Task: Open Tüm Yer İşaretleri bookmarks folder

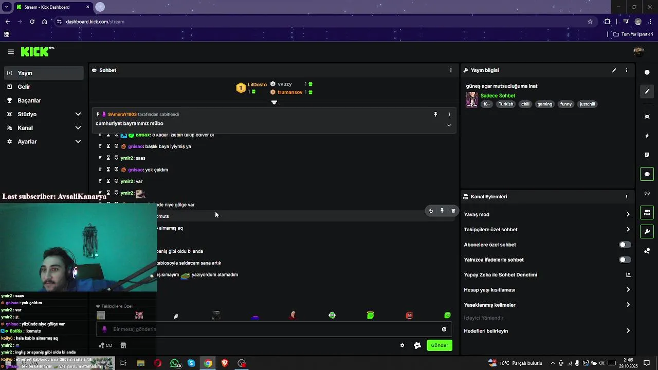Action: [633, 34]
